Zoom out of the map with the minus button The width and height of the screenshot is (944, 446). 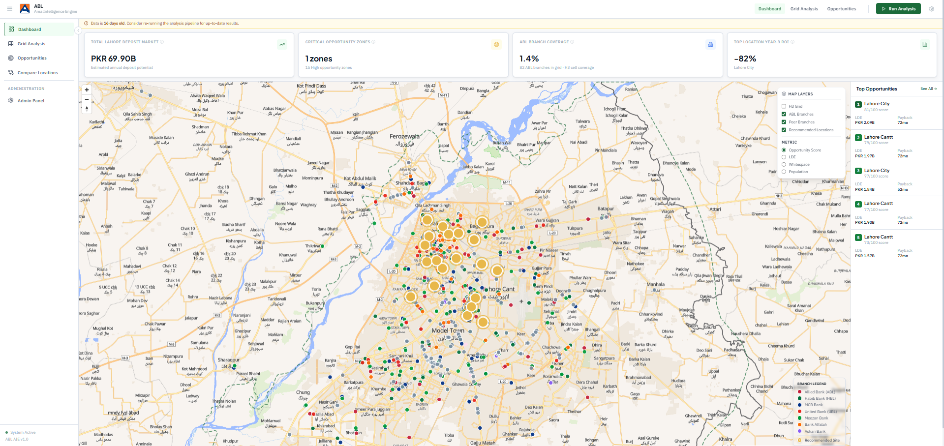pos(87,99)
